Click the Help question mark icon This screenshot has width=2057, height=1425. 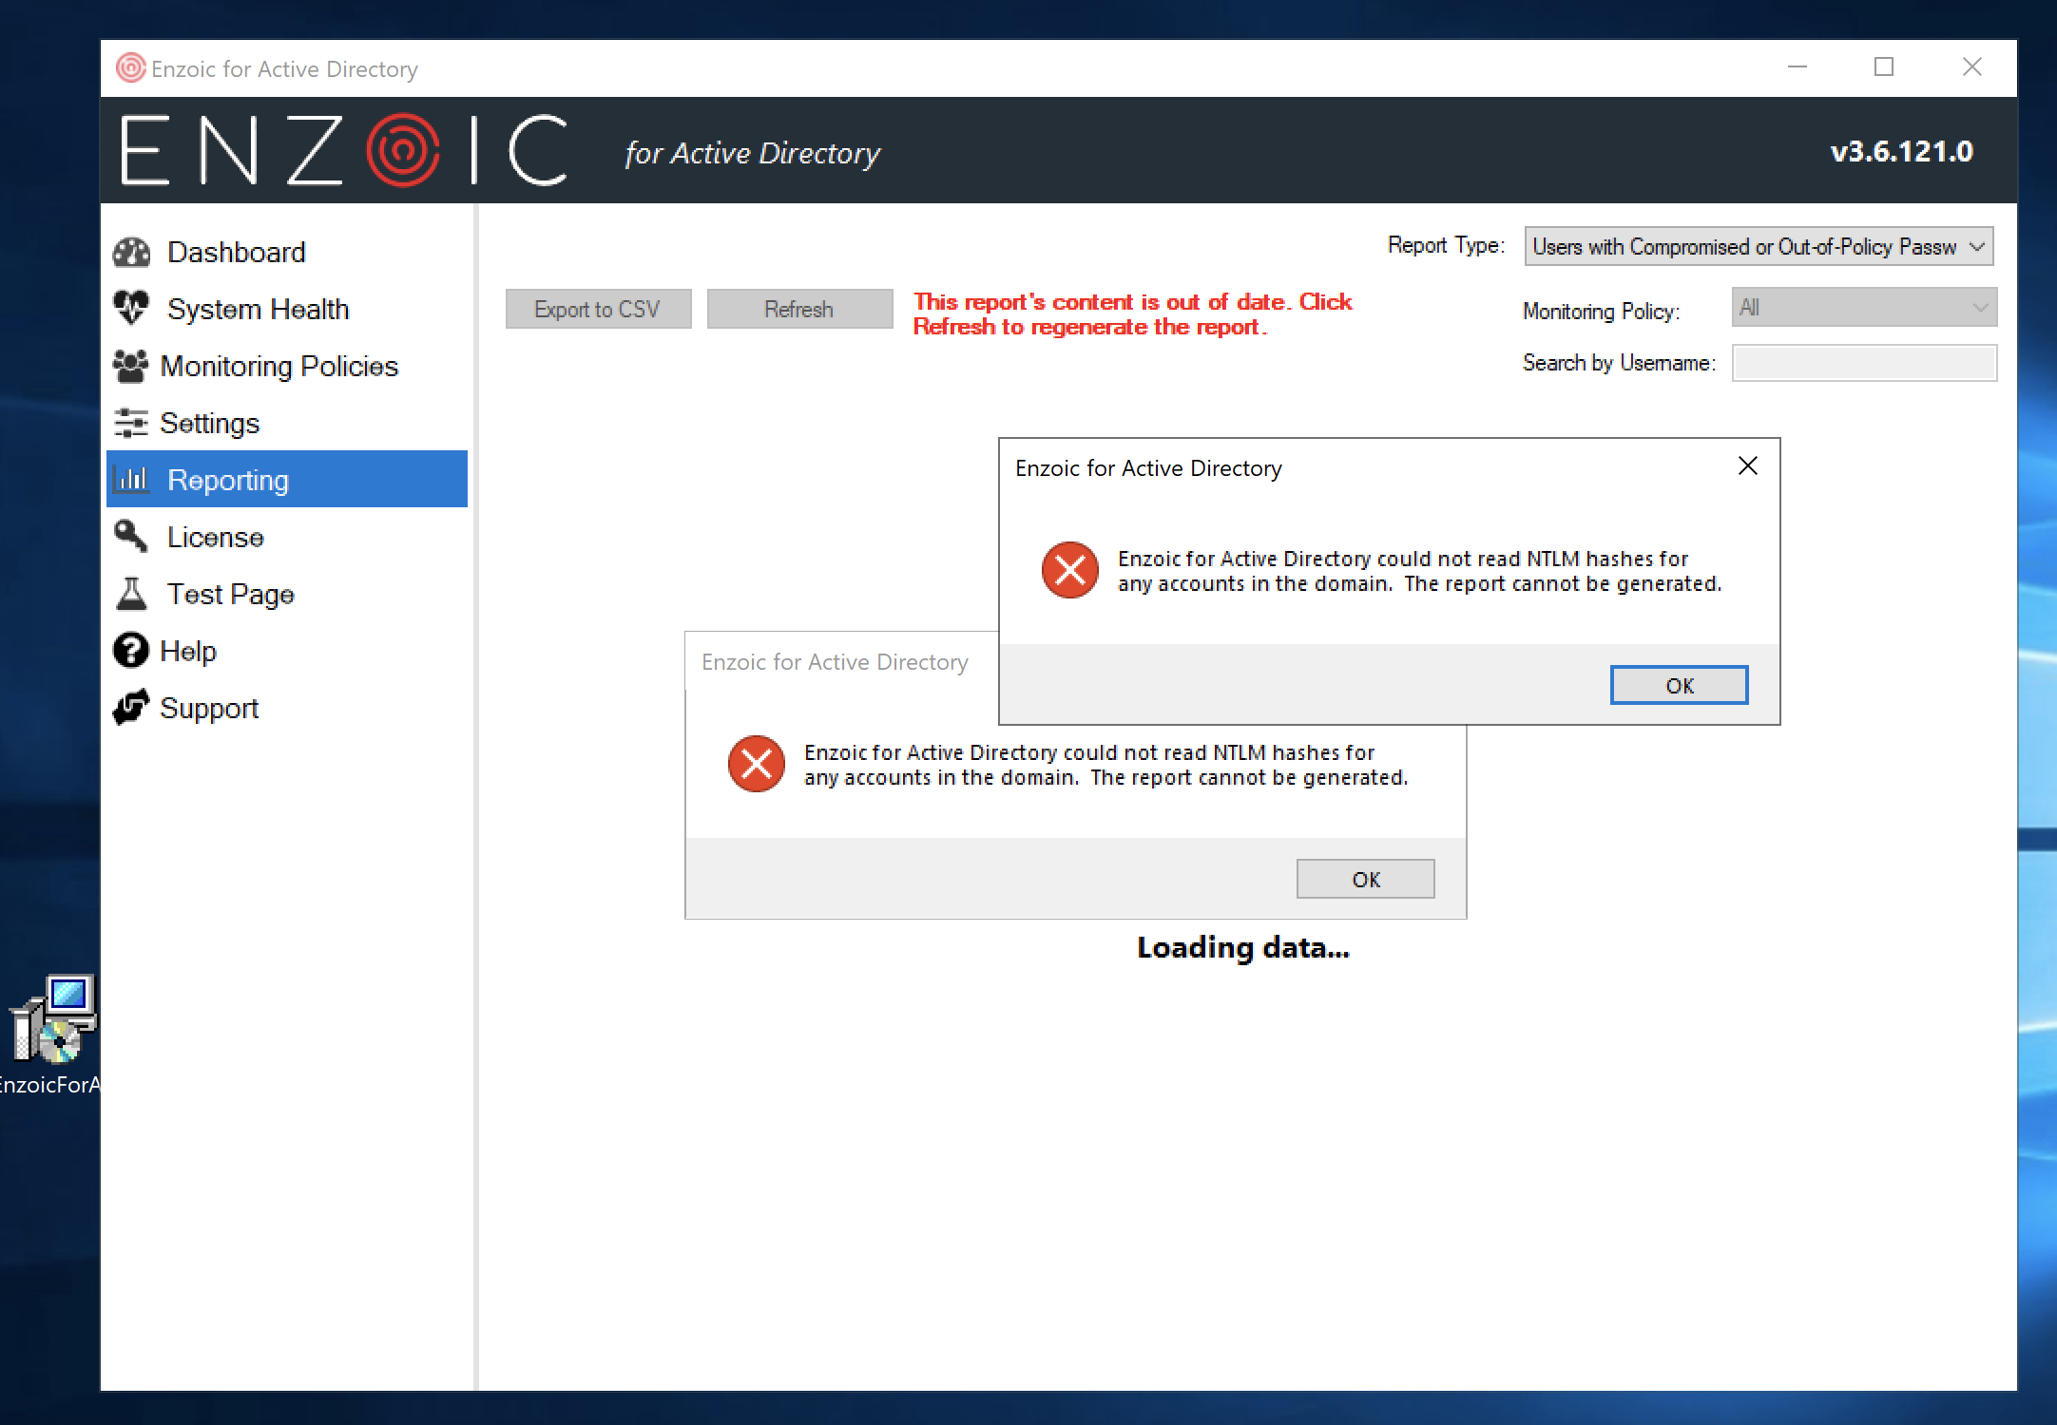pyautogui.click(x=130, y=651)
